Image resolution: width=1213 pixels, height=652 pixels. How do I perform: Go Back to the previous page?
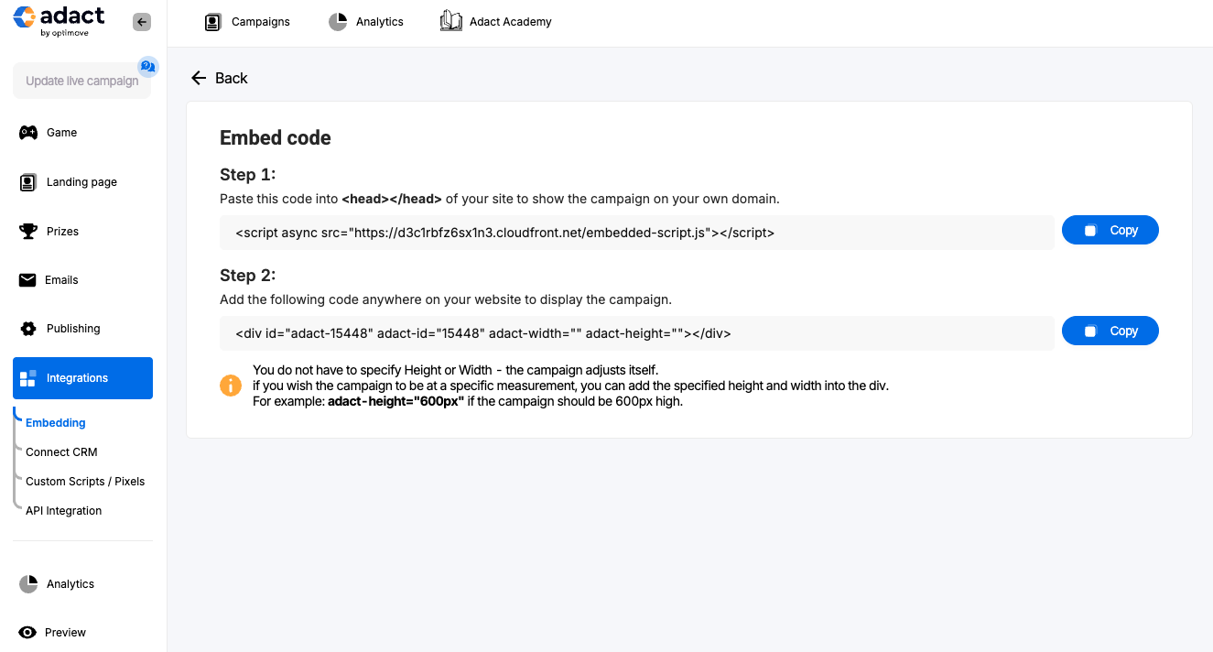tap(219, 78)
